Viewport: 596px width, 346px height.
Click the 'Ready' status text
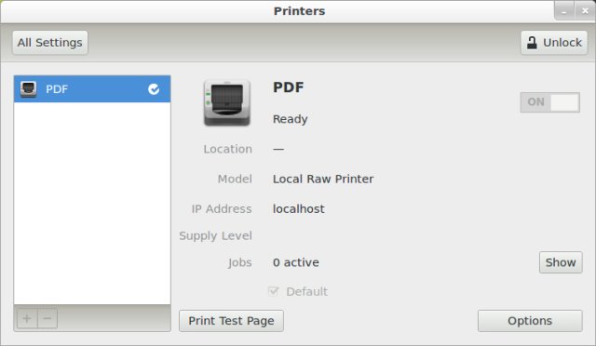(290, 119)
